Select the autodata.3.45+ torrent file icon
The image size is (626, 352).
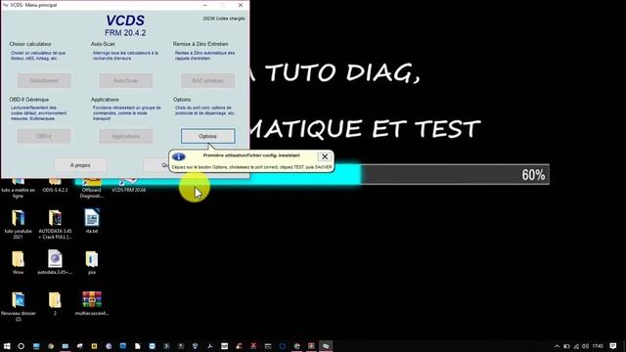pos(55,258)
